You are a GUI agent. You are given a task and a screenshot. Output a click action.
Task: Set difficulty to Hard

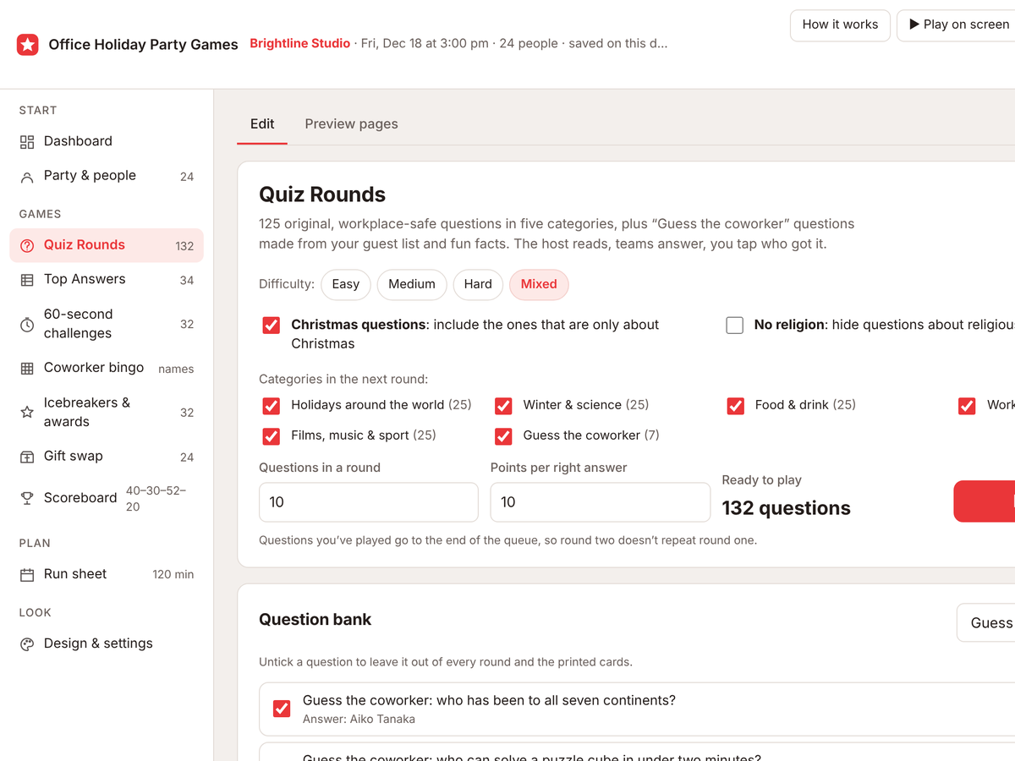click(x=478, y=285)
